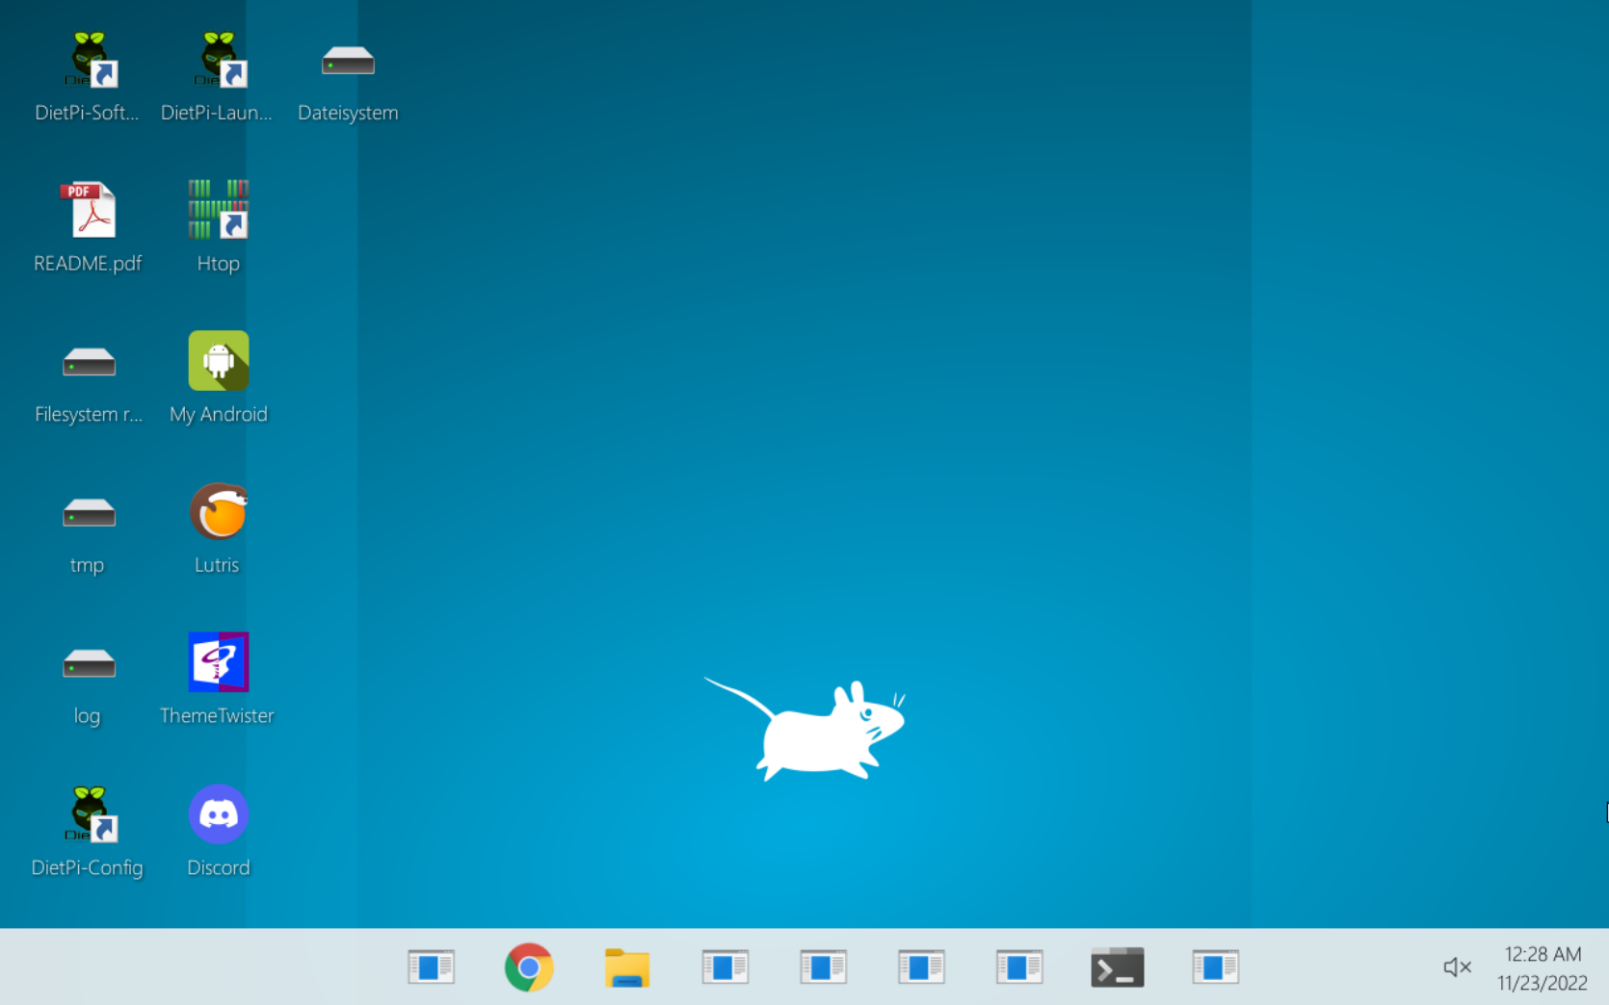Open the calendar by clicking the clock
The width and height of the screenshot is (1609, 1005).
click(1542, 967)
